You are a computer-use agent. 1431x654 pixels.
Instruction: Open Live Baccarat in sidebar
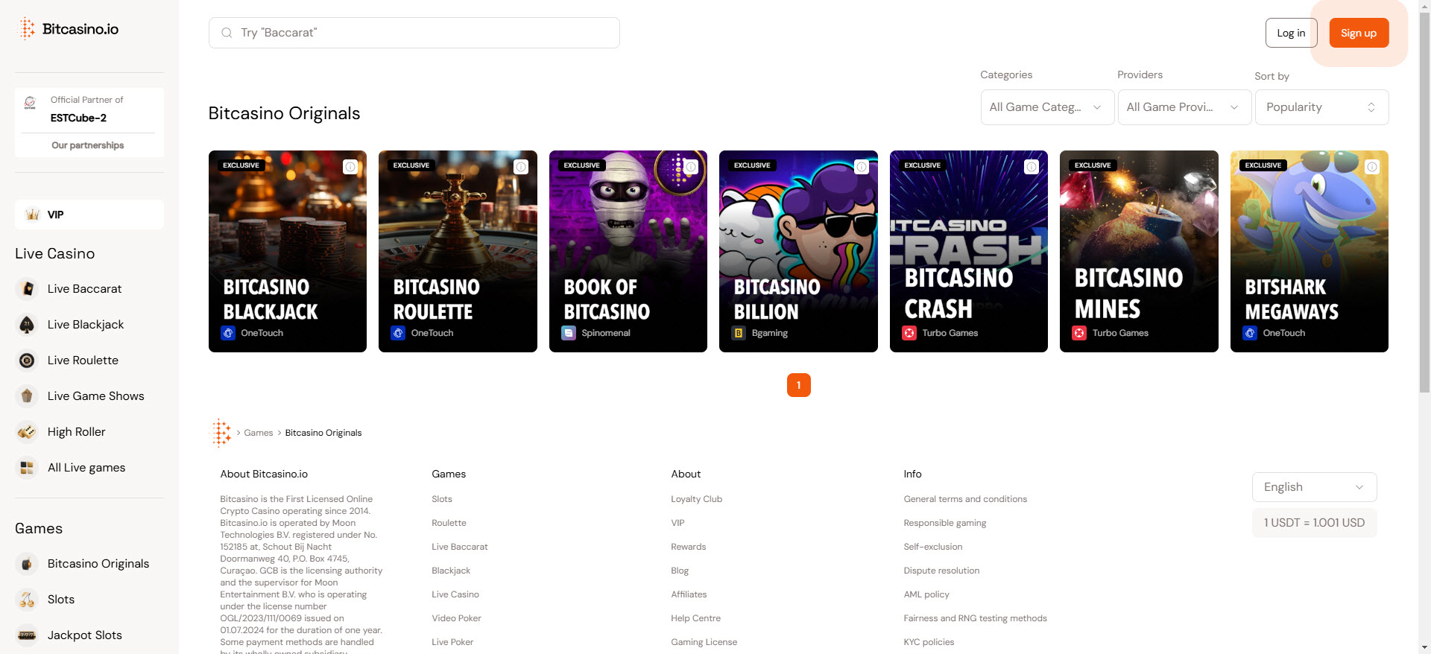click(84, 289)
